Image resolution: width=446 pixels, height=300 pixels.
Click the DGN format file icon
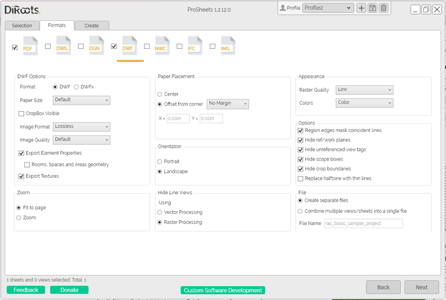96,45
